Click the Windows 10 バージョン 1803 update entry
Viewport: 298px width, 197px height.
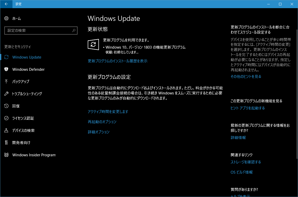click(145, 47)
